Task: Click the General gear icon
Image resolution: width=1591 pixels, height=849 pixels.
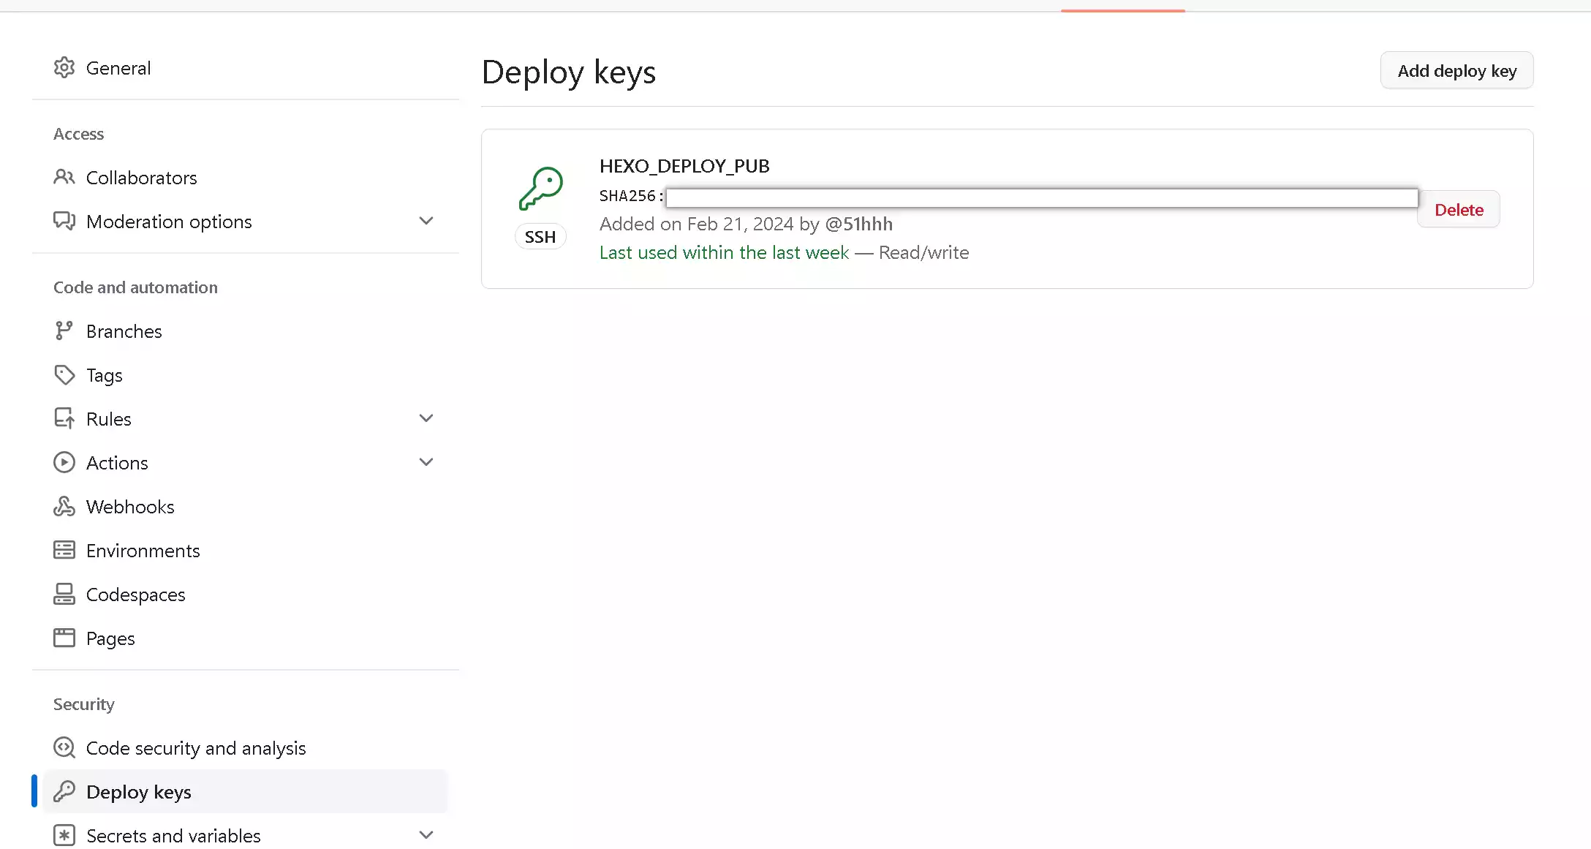Action: click(64, 68)
